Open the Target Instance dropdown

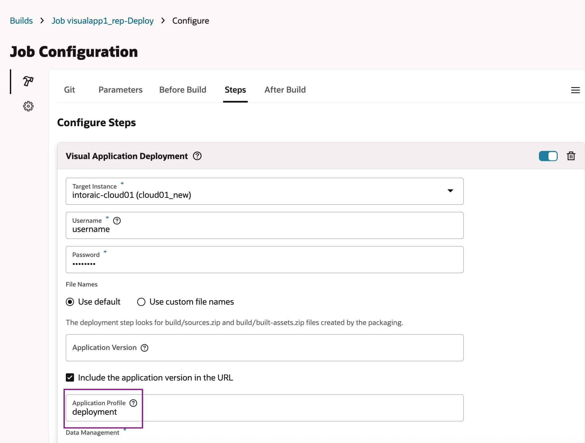pos(450,191)
